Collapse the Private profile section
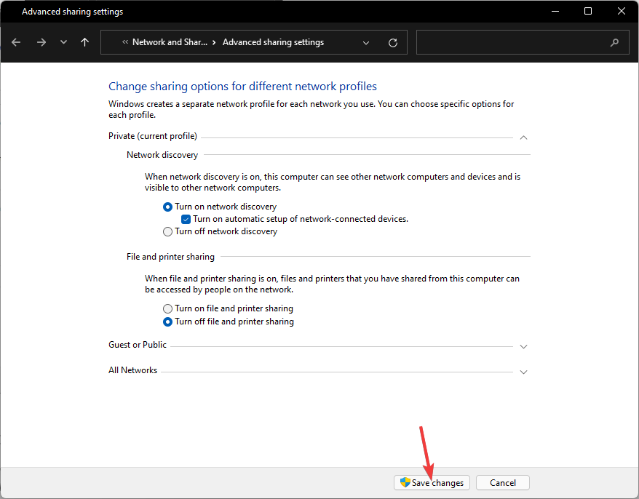The image size is (639, 499). click(x=523, y=137)
